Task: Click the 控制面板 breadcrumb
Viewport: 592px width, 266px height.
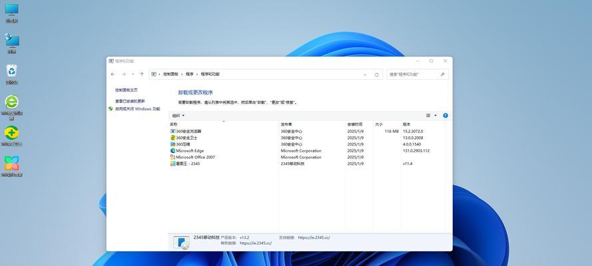Action: [x=170, y=74]
